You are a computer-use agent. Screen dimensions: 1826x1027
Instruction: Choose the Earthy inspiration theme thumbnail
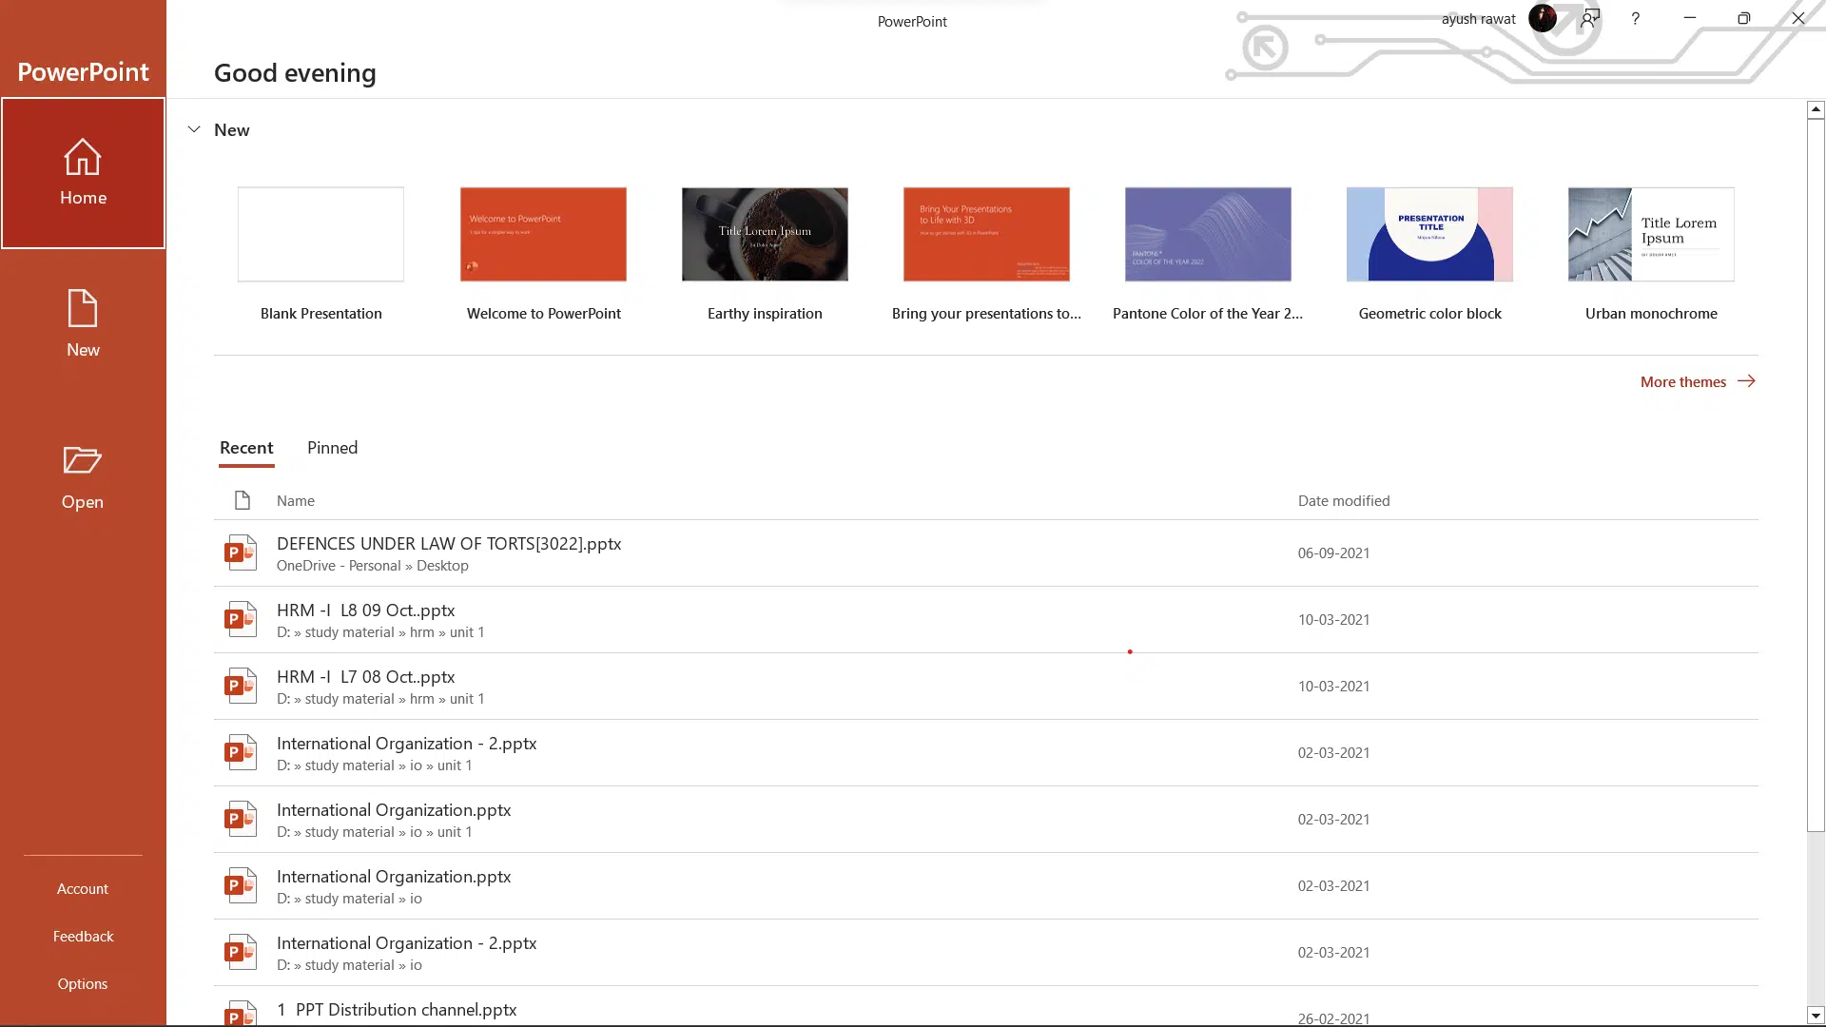[x=765, y=234]
